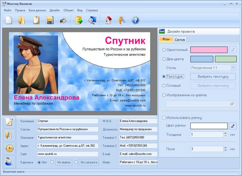Screen dimensions: 242x176
Task: Click the Из каталога button
Action: 88,162
